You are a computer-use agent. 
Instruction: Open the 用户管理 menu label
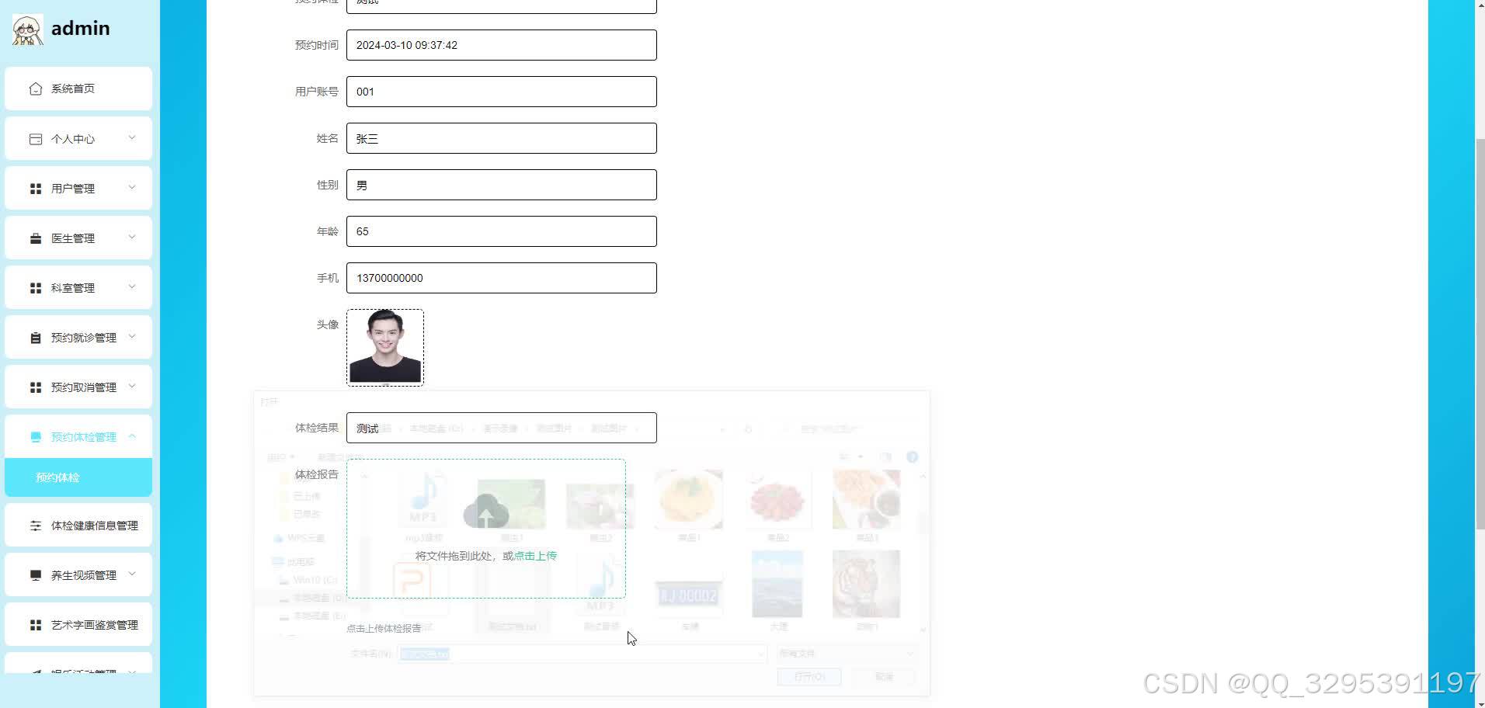click(73, 189)
